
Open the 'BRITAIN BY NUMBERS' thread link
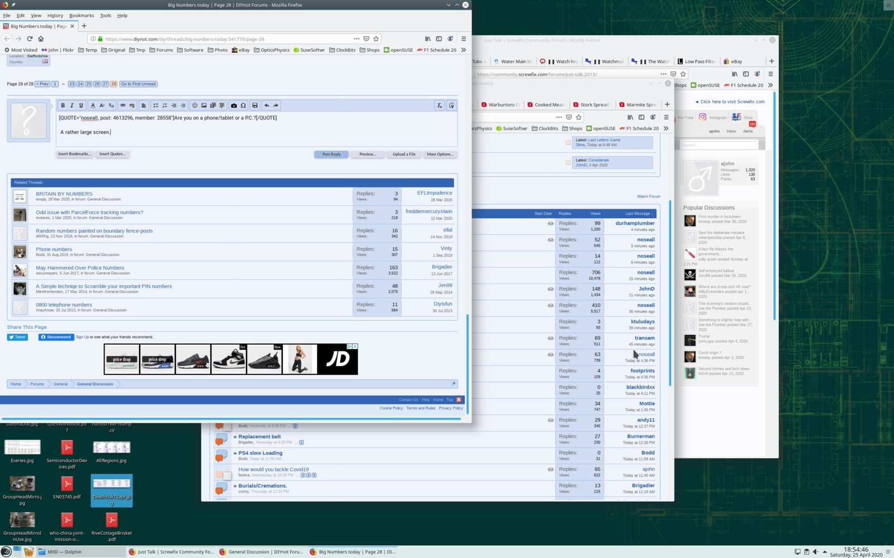coord(64,194)
